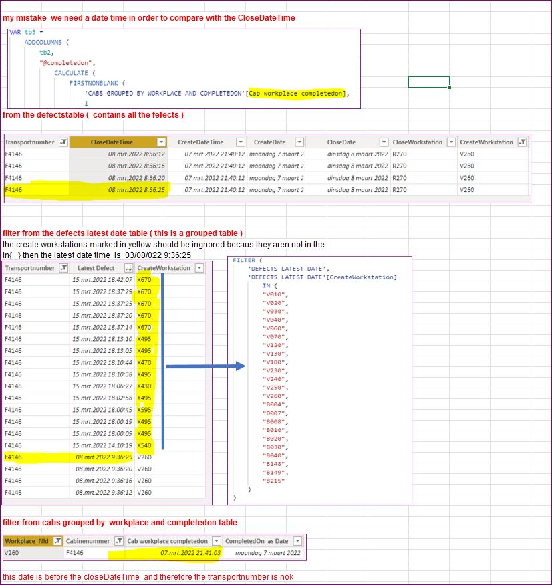The height and width of the screenshot is (585, 552).
Task: Select highlighted cell 08.mrt.2022 8:36:25
Action: 118,190
